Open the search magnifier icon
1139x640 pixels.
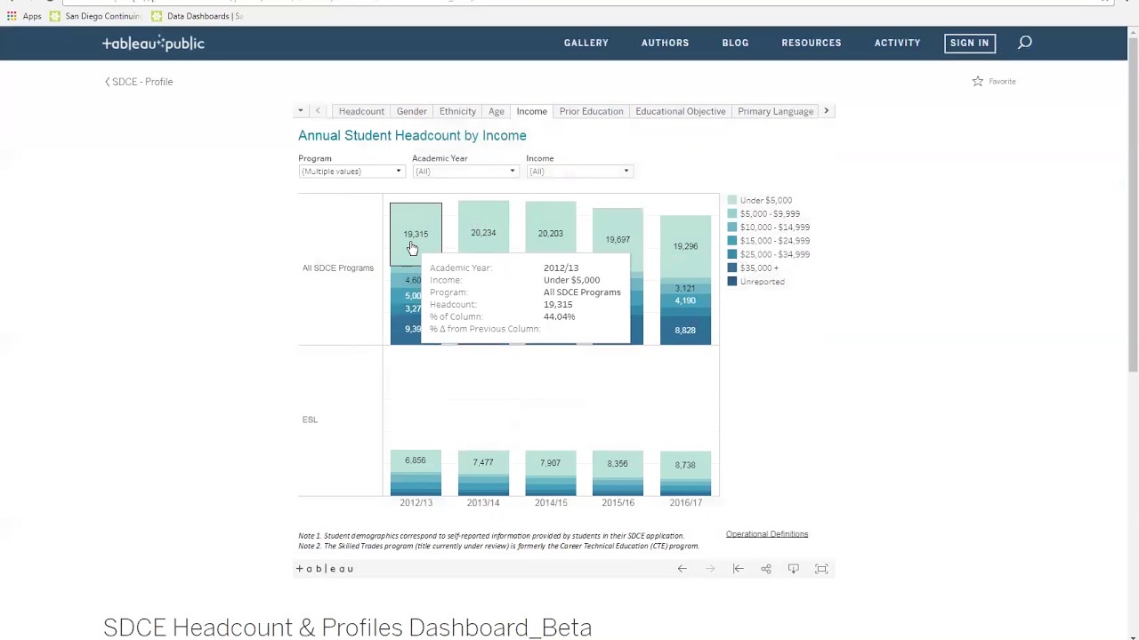1025,42
